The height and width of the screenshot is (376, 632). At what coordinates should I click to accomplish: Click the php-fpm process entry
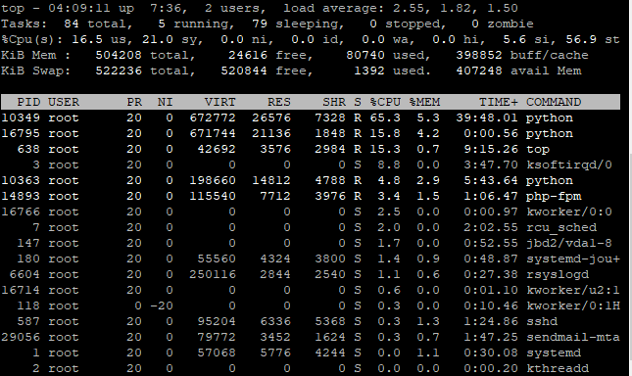pos(311,197)
